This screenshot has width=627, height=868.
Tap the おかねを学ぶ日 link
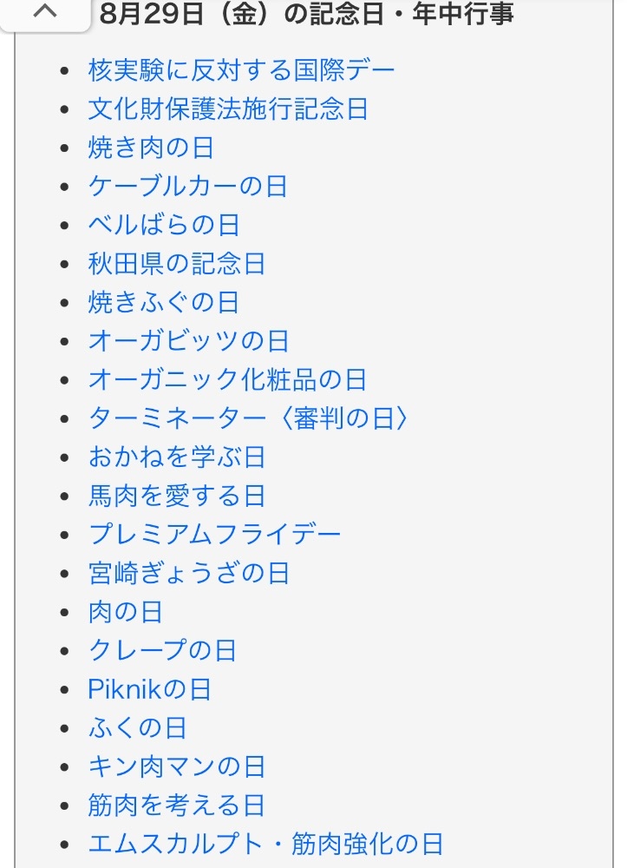pyautogui.click(x=177, y=457)
